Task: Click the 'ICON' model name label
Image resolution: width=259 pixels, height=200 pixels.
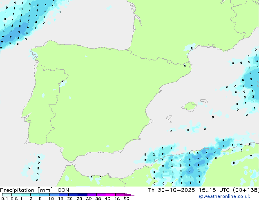Action: coord(63,190)
